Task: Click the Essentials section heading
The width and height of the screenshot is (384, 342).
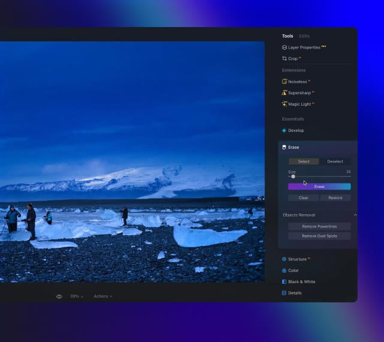Action: click(293, 119)
